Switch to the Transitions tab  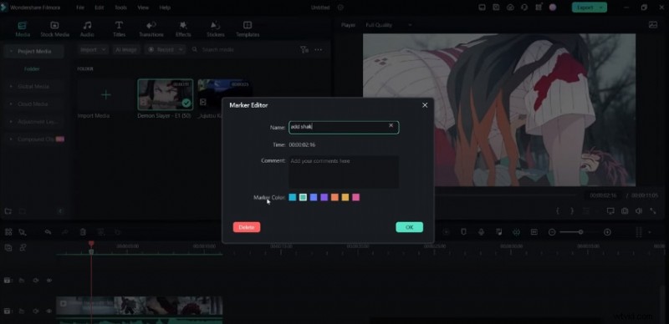(151, 29)
